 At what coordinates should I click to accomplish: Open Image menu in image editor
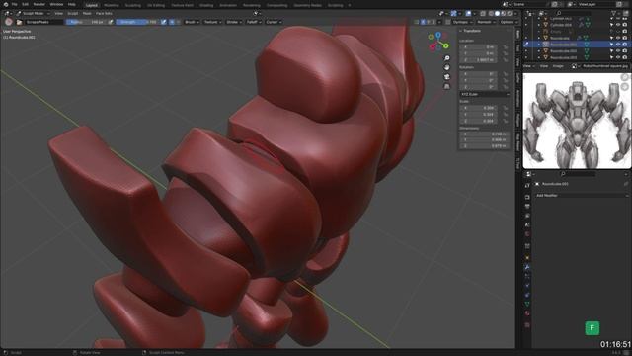tap(558, 66)
